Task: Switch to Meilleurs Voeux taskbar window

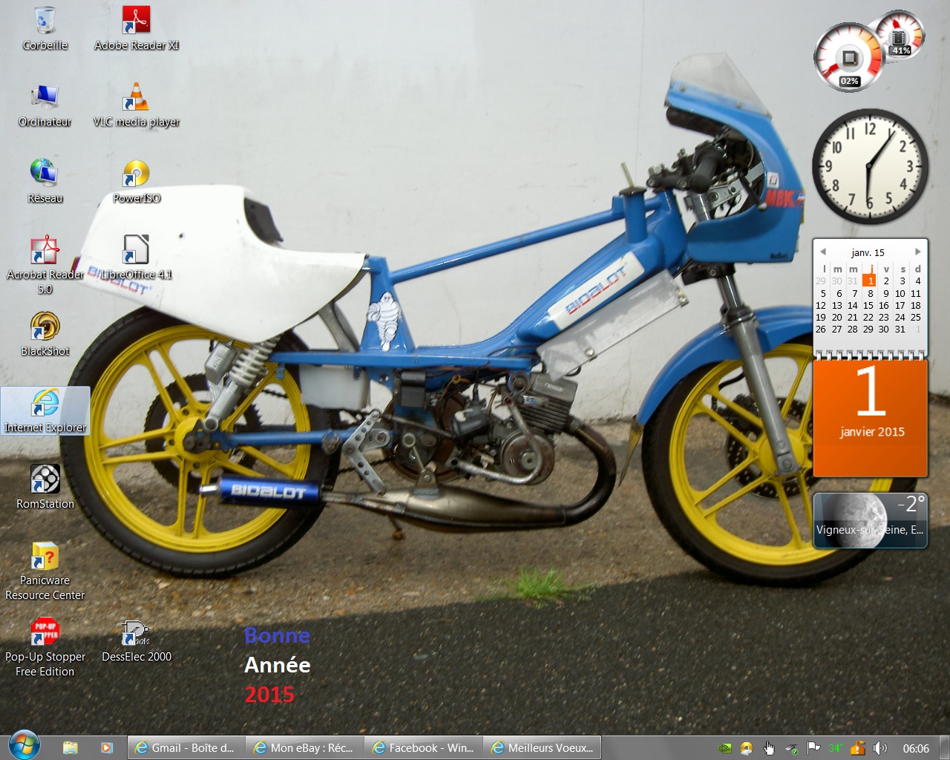Action: pyautogui.click(x=543, y=747)
